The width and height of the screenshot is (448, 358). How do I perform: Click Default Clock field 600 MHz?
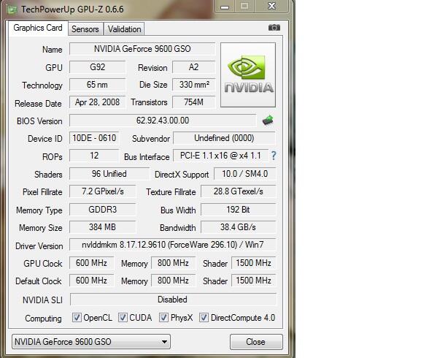tap(91, 281)
